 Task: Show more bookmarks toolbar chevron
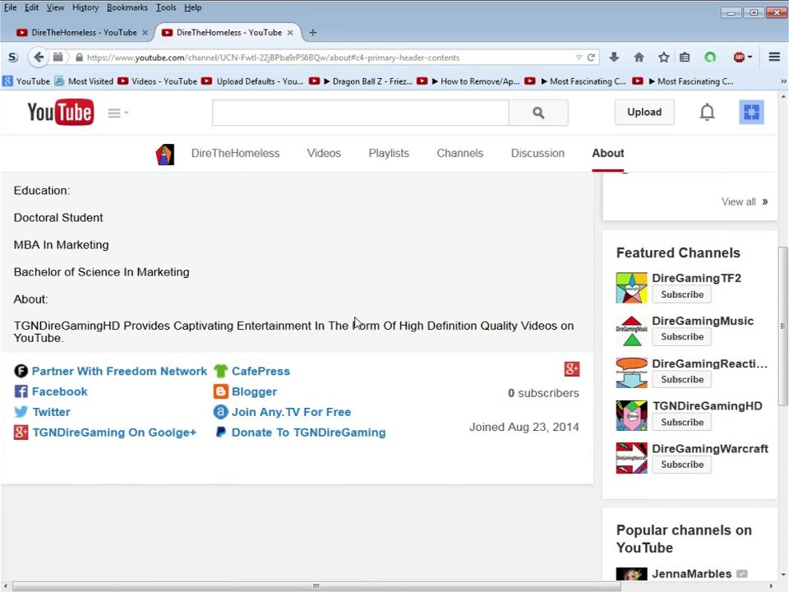point(783,81)
